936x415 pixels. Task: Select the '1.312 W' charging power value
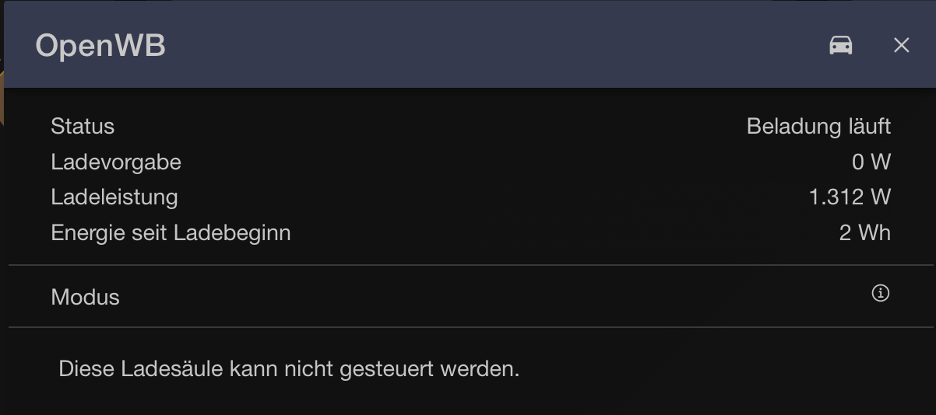(850, 197)
